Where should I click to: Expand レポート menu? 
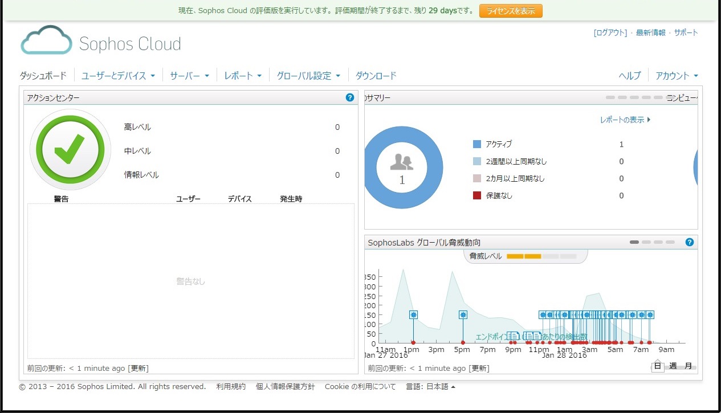pos(243,75)
